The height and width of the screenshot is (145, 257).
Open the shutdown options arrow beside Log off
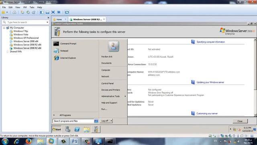coord(111,121)
